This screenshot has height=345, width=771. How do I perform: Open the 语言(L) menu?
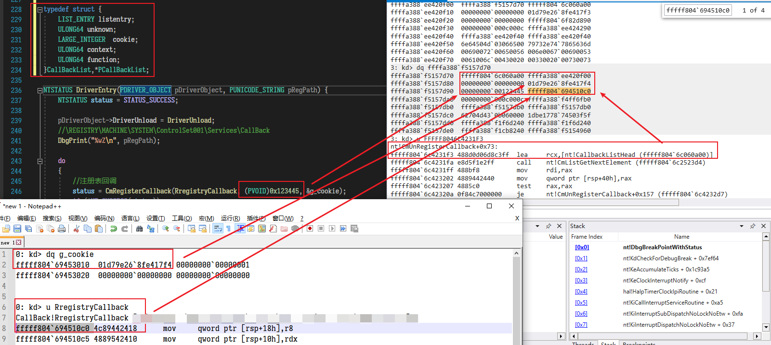[130, 218]
